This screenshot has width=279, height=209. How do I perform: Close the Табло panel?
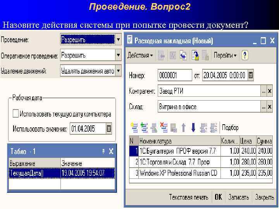[111, 151]
